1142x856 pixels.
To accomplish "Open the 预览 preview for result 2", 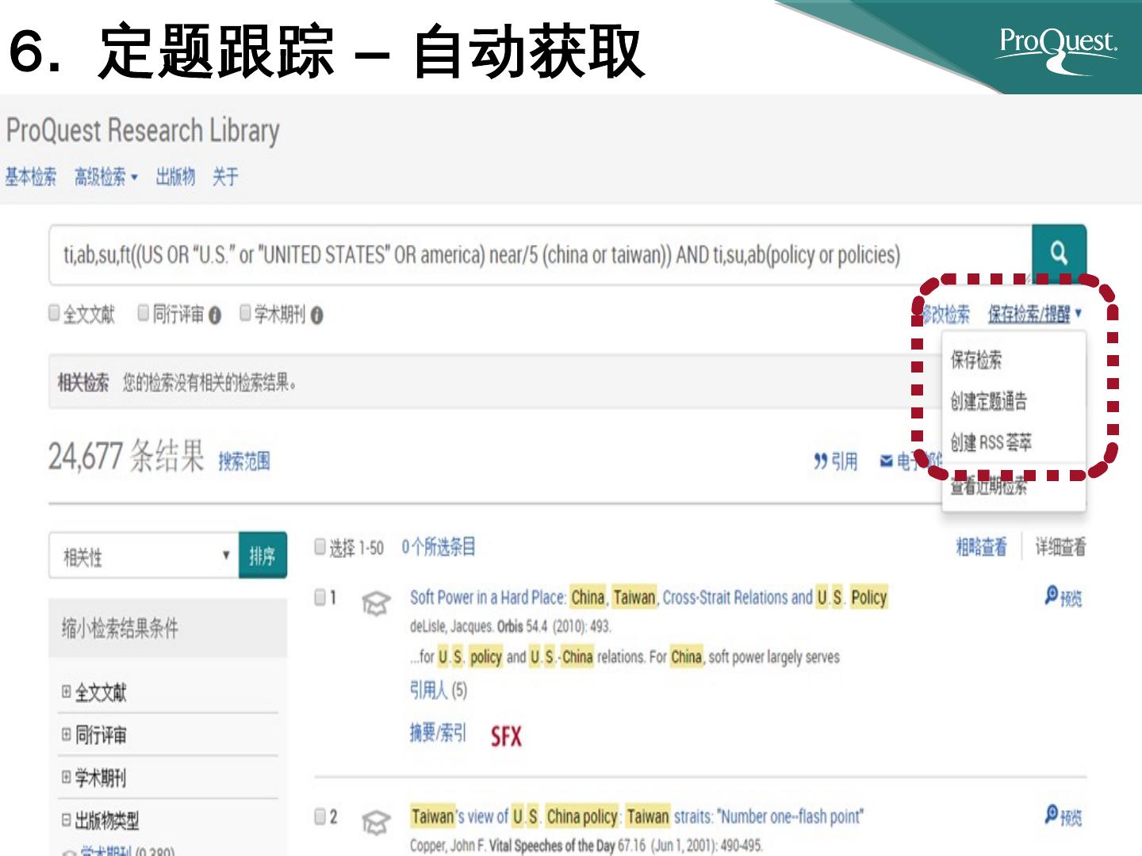I will [x=1063, y=816].
